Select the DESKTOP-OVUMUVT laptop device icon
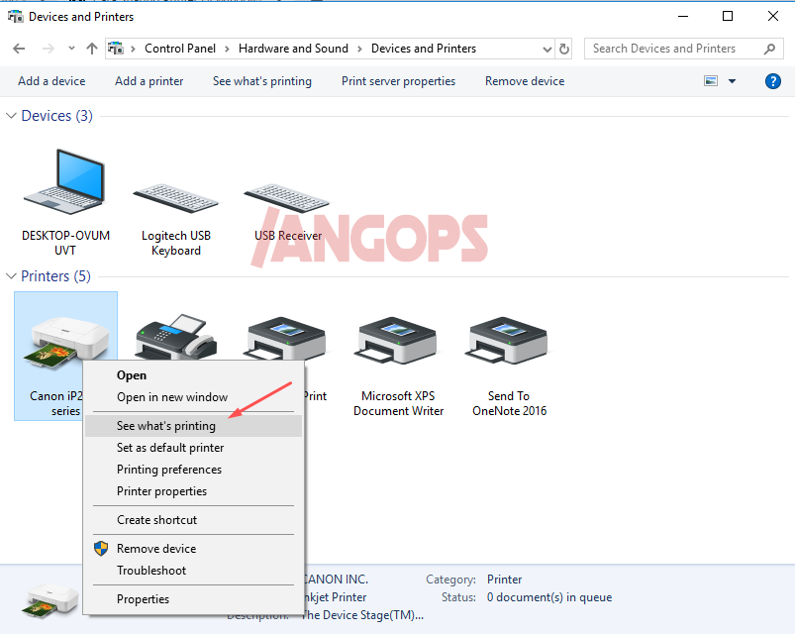This screenshot has width=795, height=634. coord(65,182)
